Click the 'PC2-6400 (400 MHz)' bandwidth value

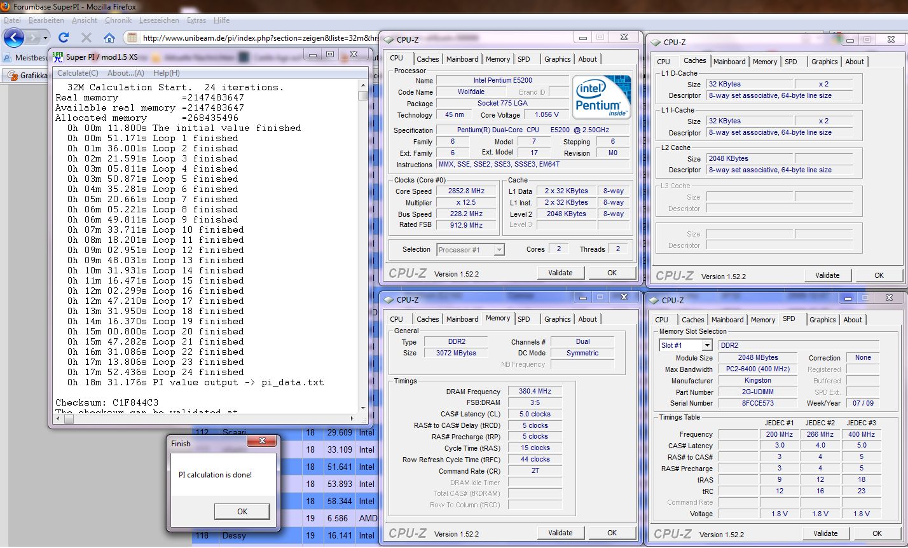coord(758,369)
